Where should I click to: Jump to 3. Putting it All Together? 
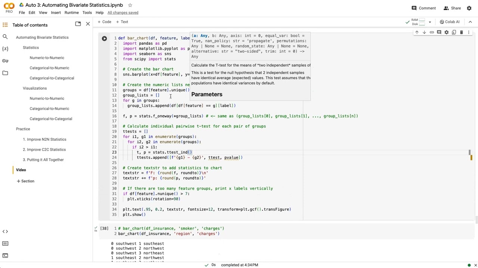43,160
